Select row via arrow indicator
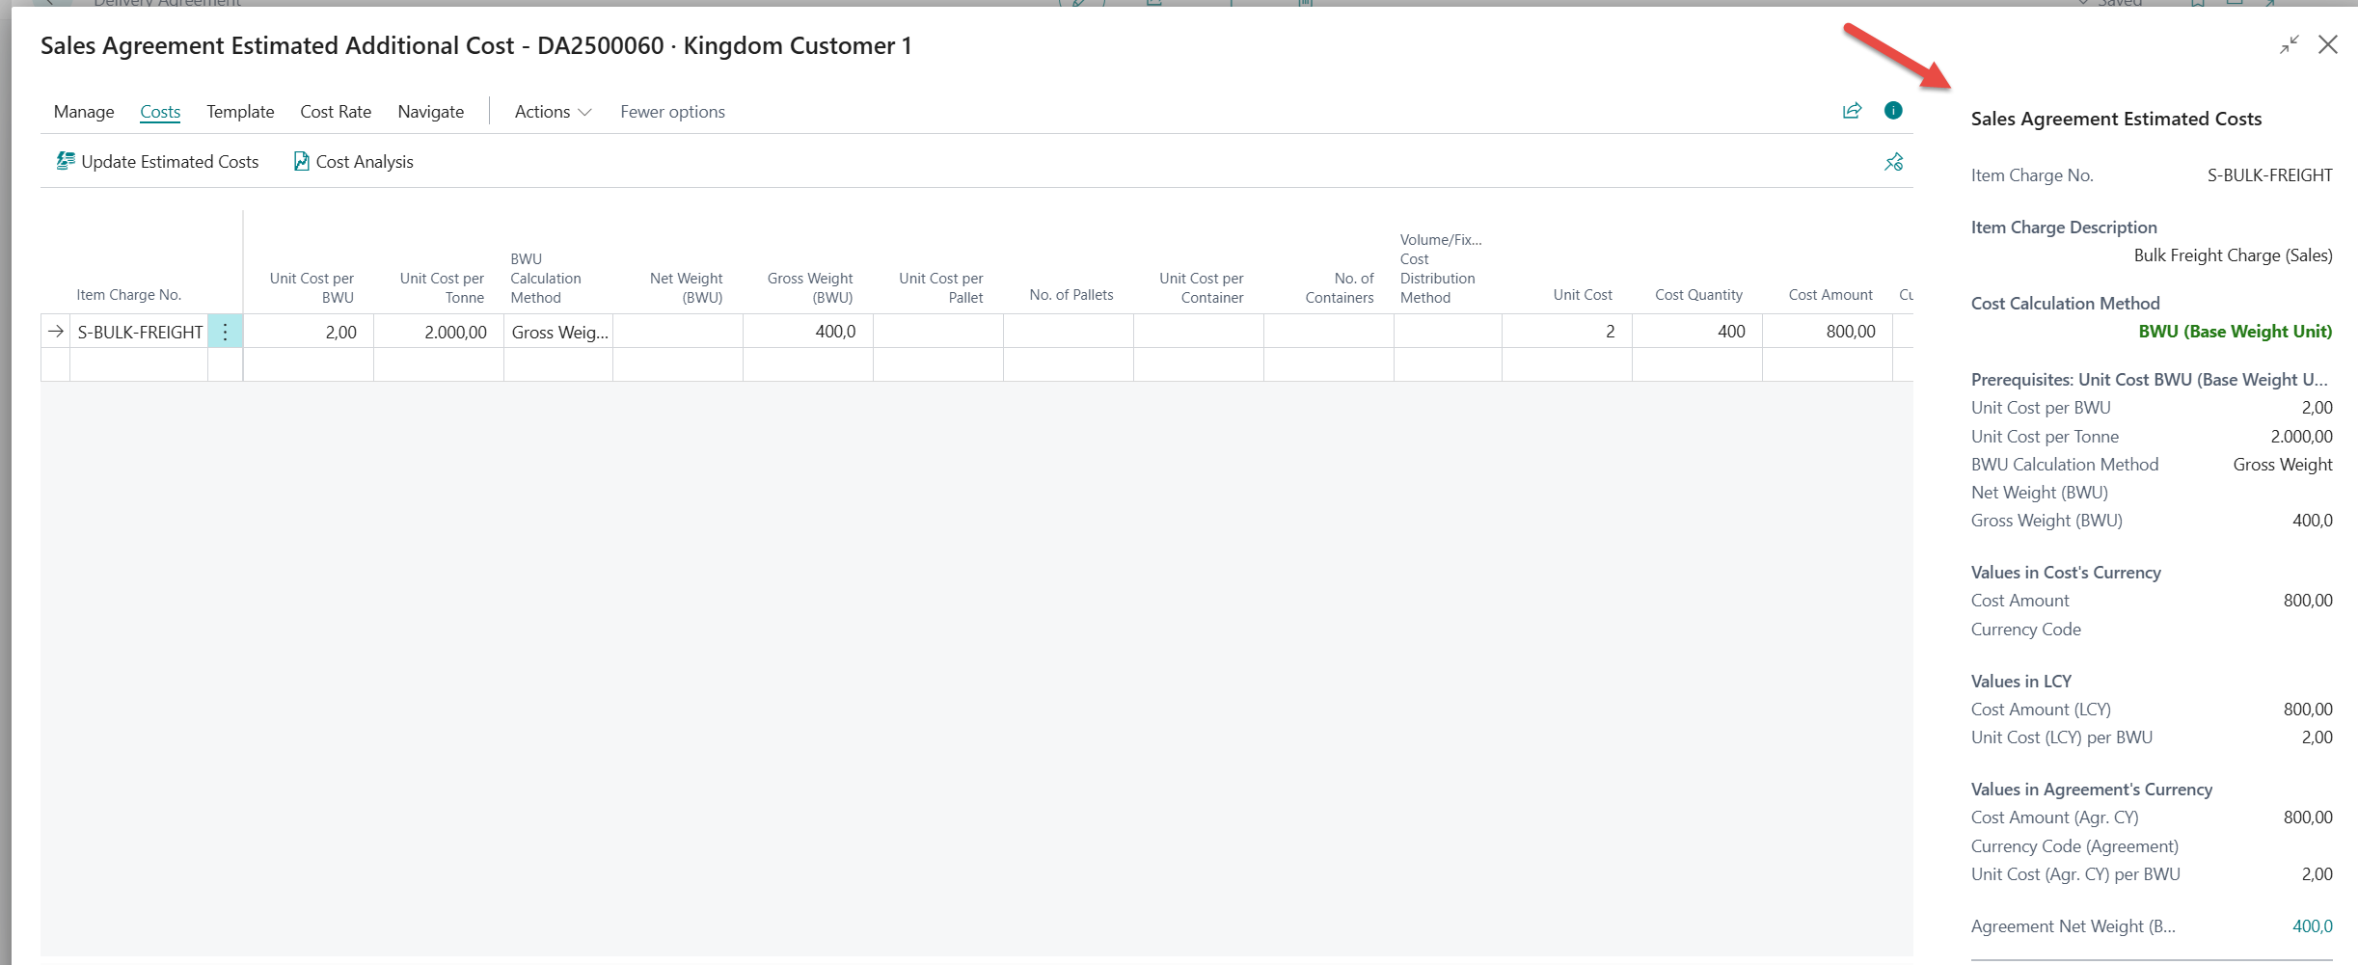Image resolution: width=2358 pixels, height=965 pixels. [56, 332]
